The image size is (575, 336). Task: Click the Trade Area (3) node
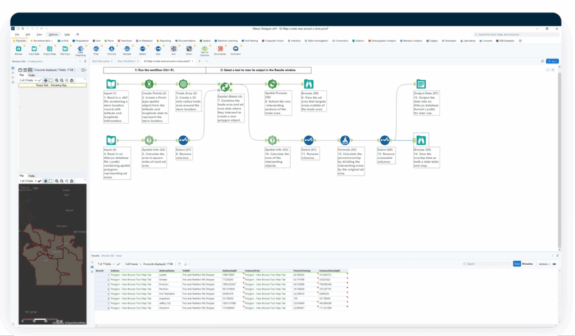pos(184,84)
